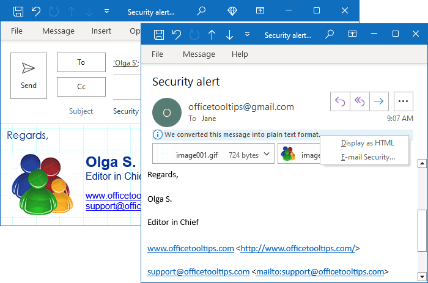
Task: Click support@officetooltips.com link in plain text message
Action: (x=199, y=272)
